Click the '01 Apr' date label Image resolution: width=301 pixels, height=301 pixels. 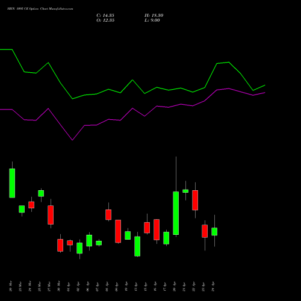click(69, 286)
